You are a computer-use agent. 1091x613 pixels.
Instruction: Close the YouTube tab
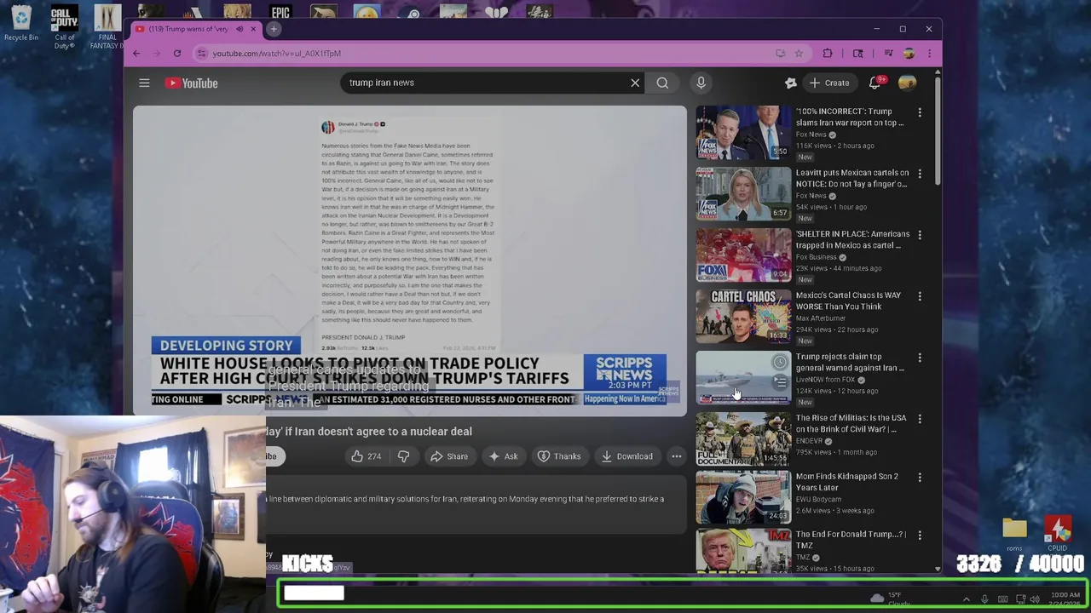[253, 29]
